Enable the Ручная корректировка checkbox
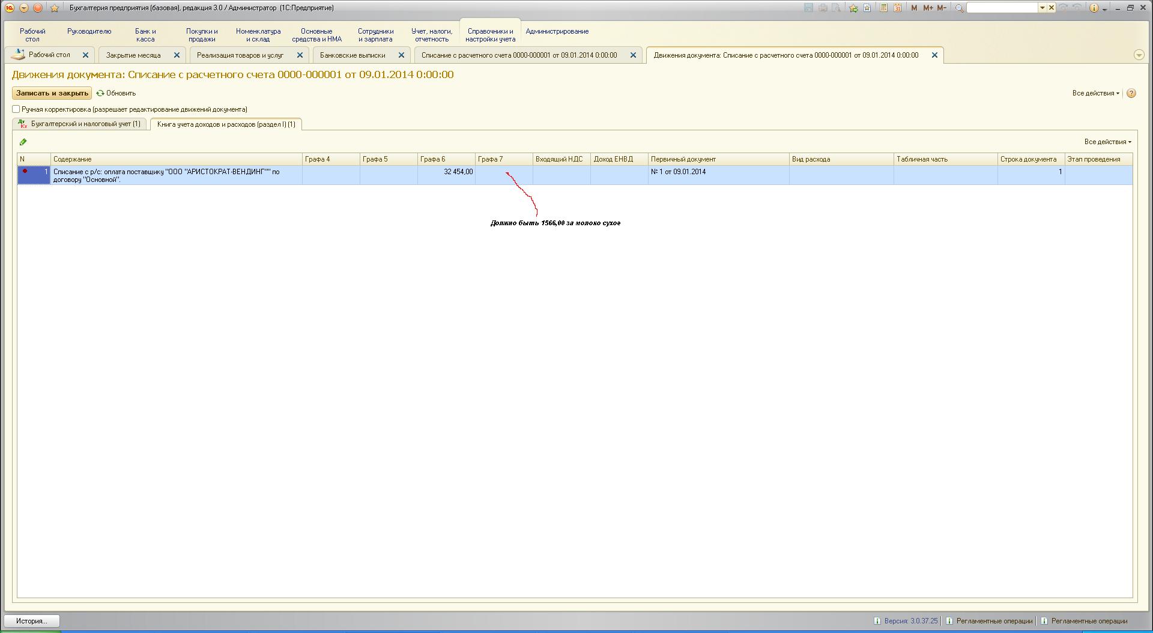Screen dimensions: 1153x633 pos(16,109)
